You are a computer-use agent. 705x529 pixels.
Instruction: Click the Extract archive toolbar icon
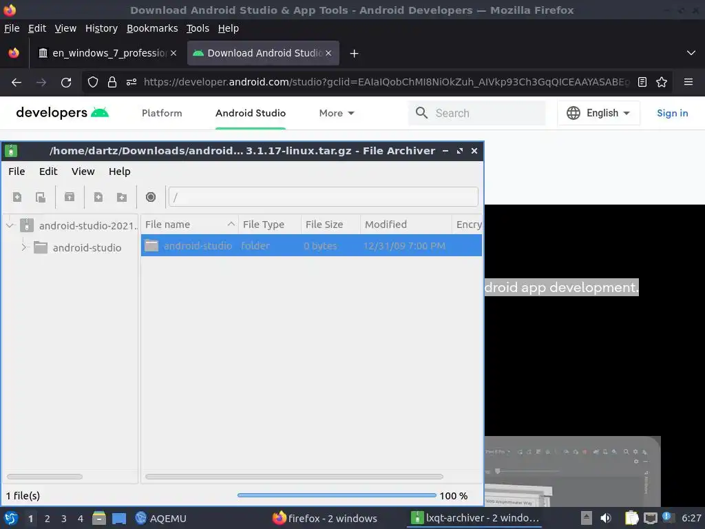tap(70, 197)
